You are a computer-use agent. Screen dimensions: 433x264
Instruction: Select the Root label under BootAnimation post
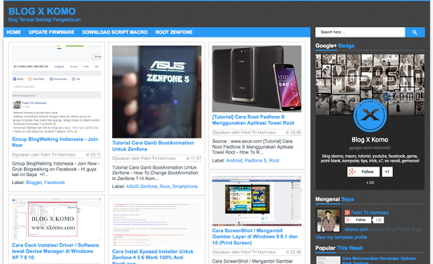pos(165,186)
